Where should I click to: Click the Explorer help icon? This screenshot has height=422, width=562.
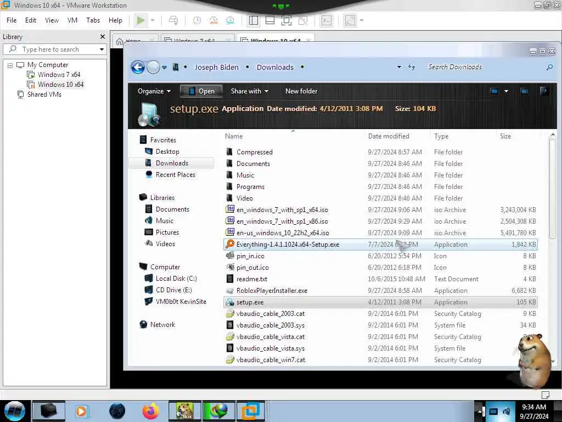(x=544, y=91)
